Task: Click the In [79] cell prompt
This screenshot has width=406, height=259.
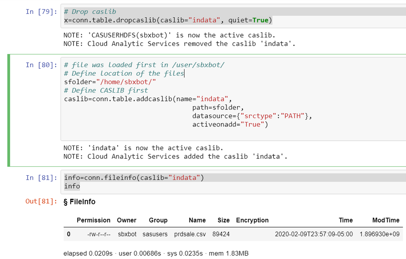Action: (x=41, y=12)
